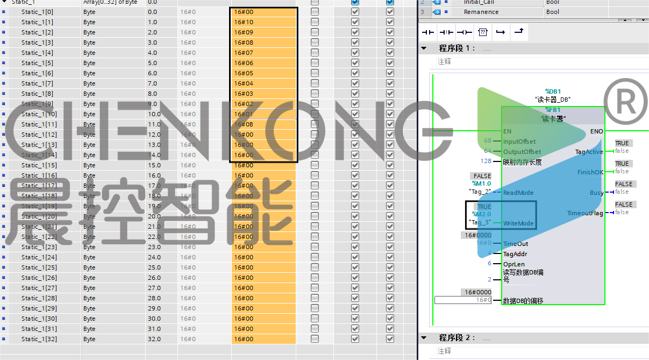Insert an empty box instruction
The width and height of the screenshot is (649, 360).
[x=482, y=32]
